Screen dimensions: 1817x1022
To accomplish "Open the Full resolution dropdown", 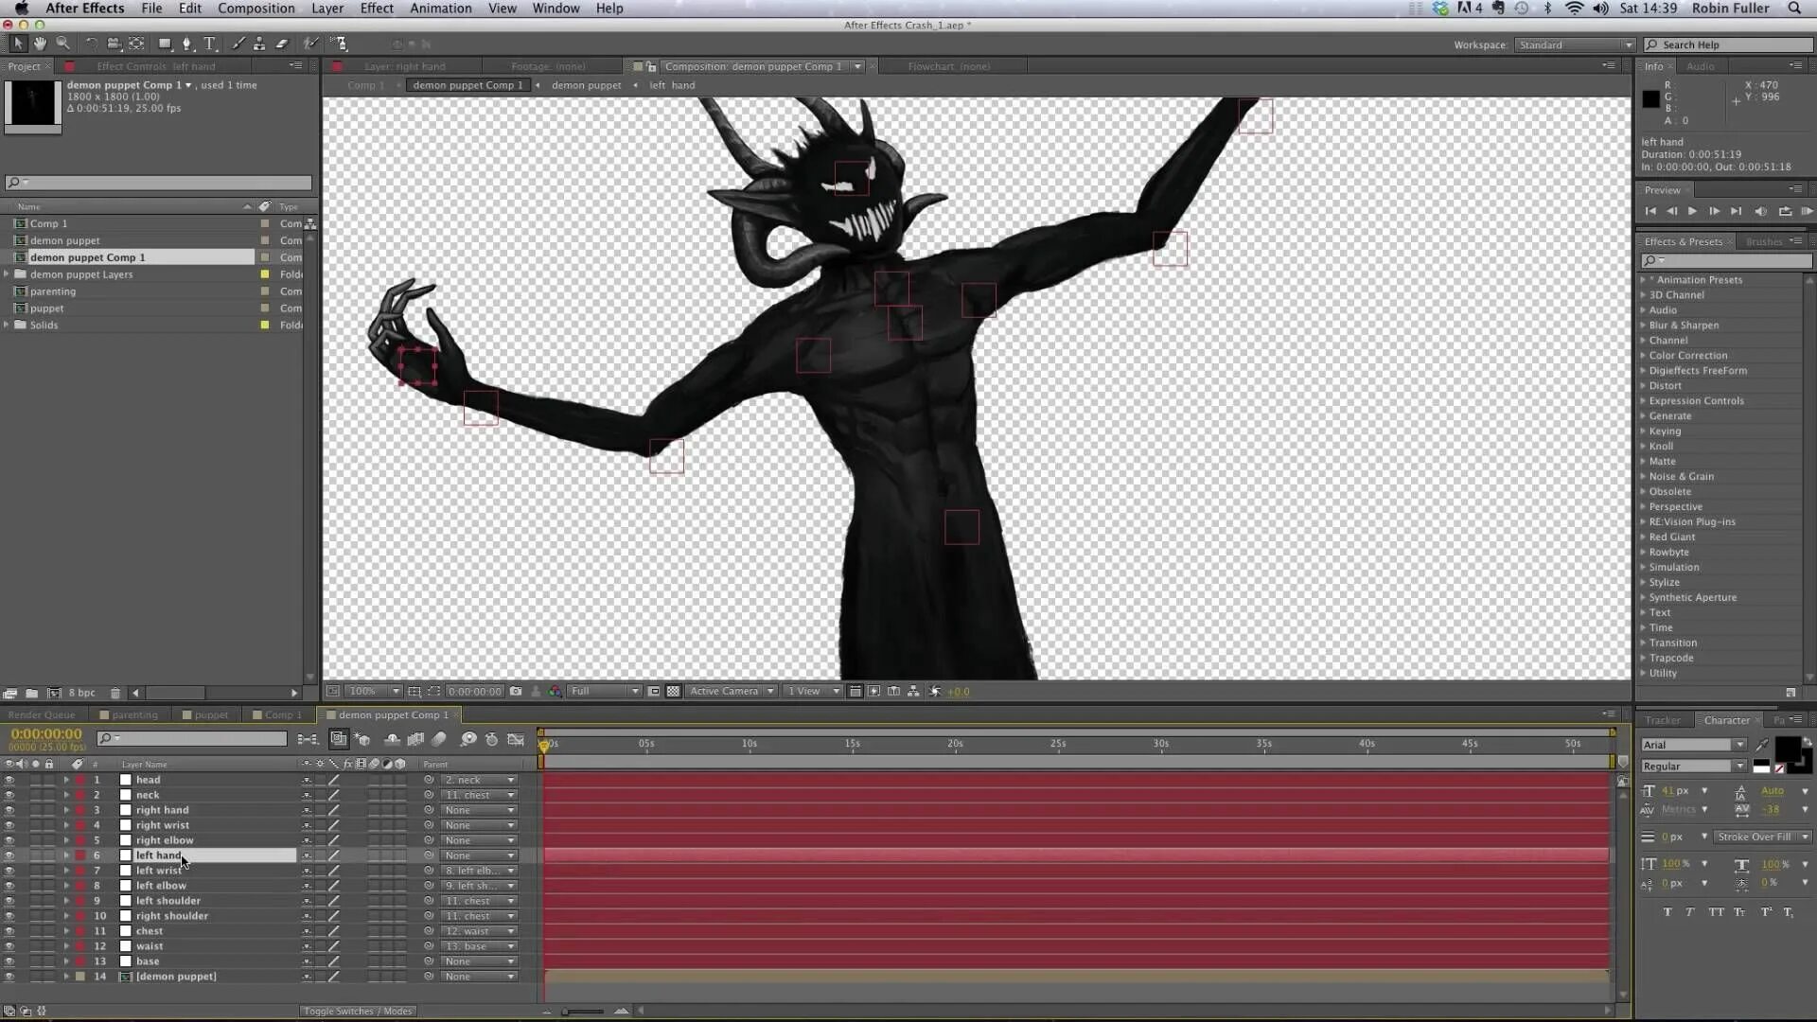I will 605,692.
